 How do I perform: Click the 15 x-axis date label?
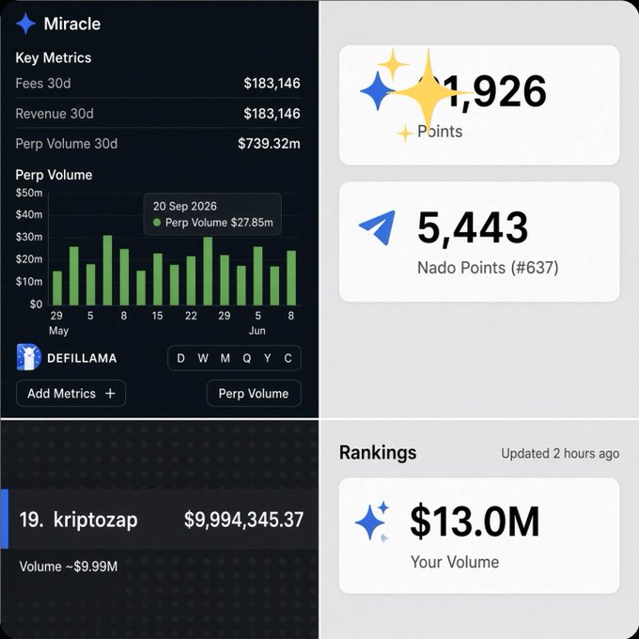coord(157,316)
